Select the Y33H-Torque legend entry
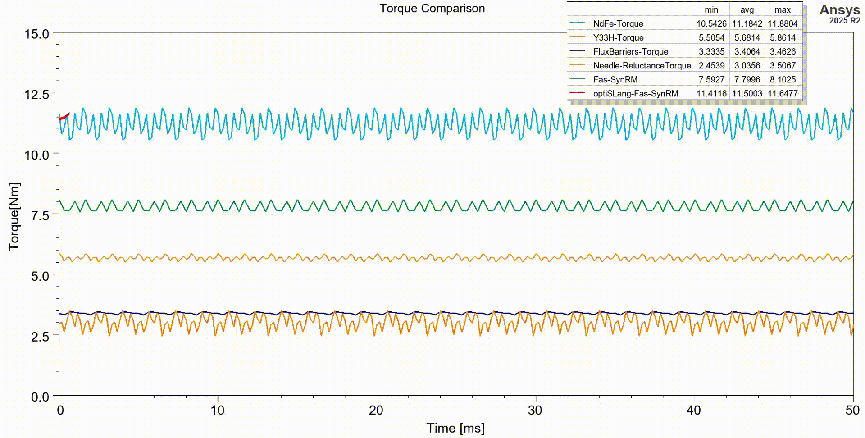This screenshot has height=438, width=865. 618,37
